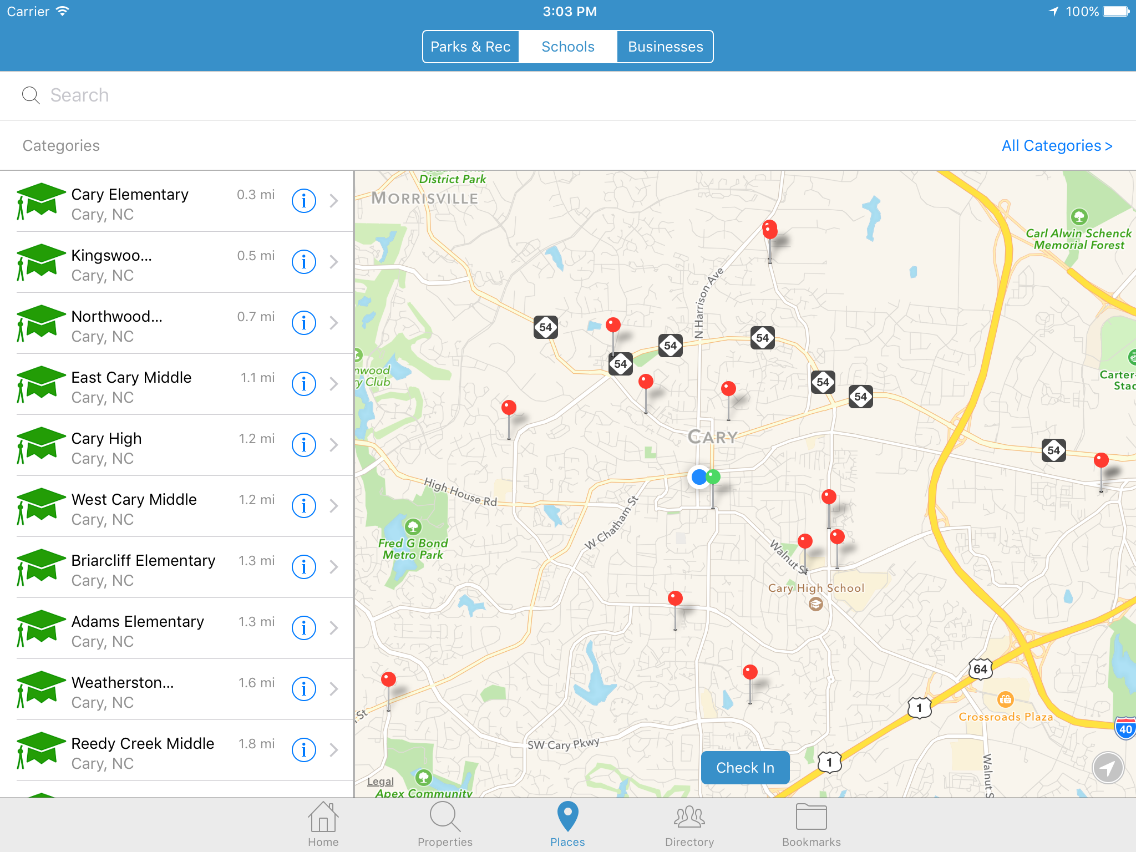Select the Schools segment
Image resolution: width=1136 pixels, height=852 pixels.
(568, 47)
